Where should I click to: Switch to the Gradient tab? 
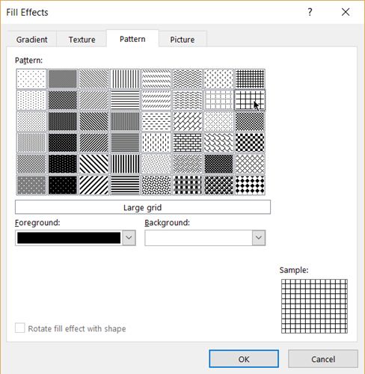31,40
